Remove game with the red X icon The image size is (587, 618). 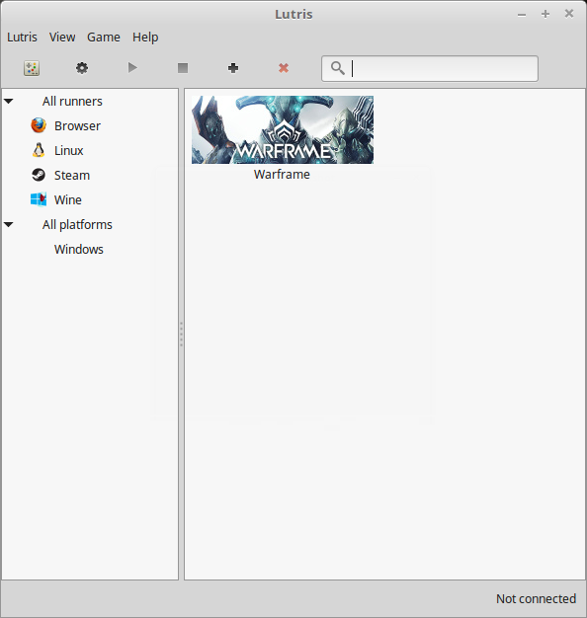coord(284,68)
